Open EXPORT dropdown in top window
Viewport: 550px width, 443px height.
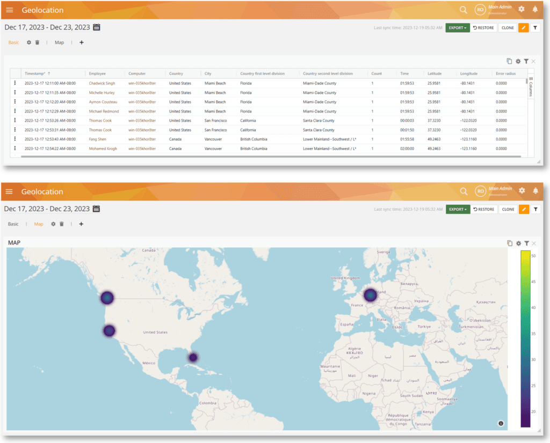pos(458,28)
